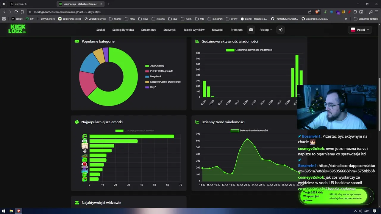Screen dimensions: 381x214
Task: Expand the Pricing dropdown
Action: click(x=266, y=30)
